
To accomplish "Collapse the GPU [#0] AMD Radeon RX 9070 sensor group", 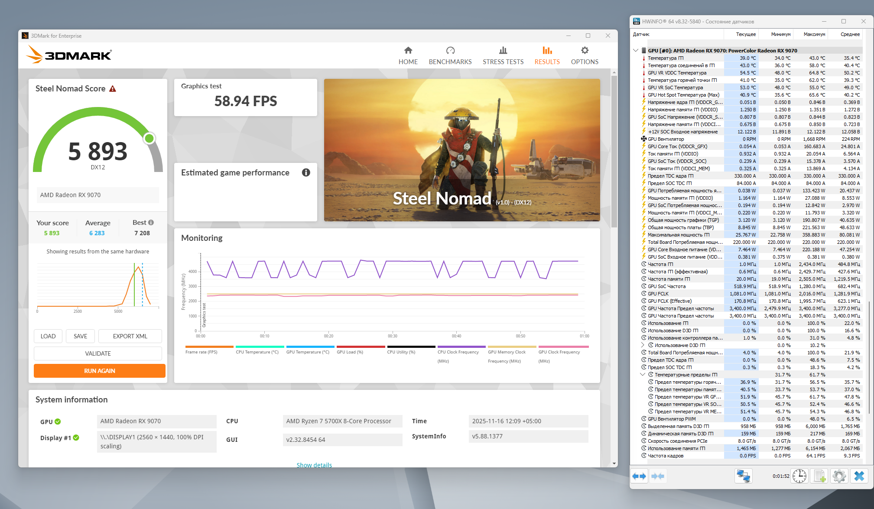I will (x=636, y=50).
